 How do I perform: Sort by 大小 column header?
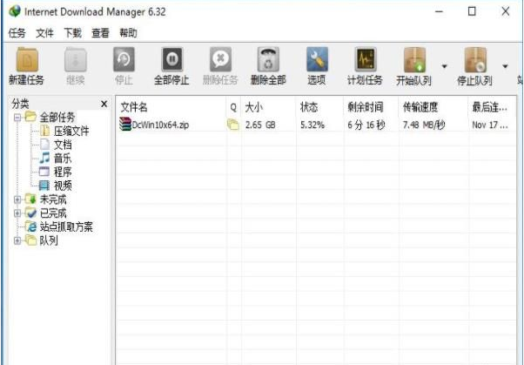[x=254, y=107]
